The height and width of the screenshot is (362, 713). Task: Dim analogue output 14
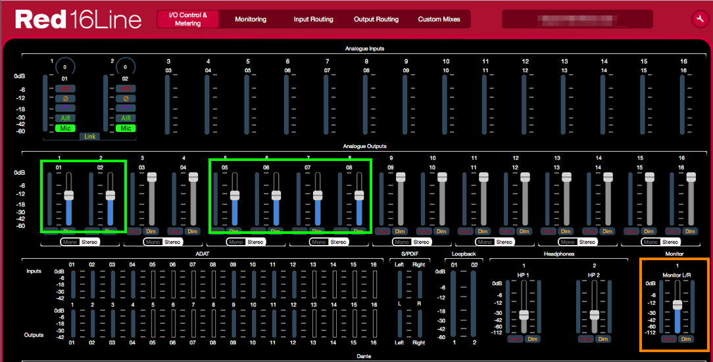point(607,231)
